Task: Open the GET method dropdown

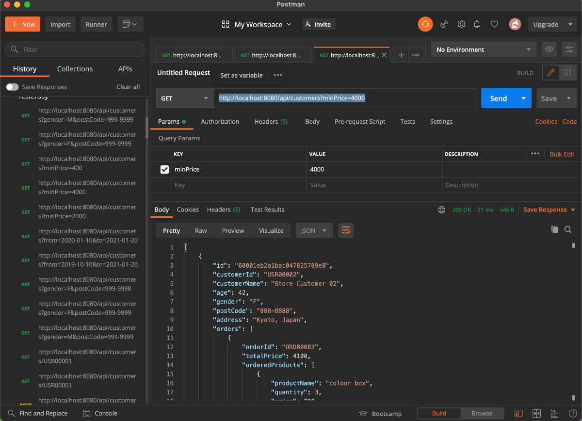Action: click(185, 98)
